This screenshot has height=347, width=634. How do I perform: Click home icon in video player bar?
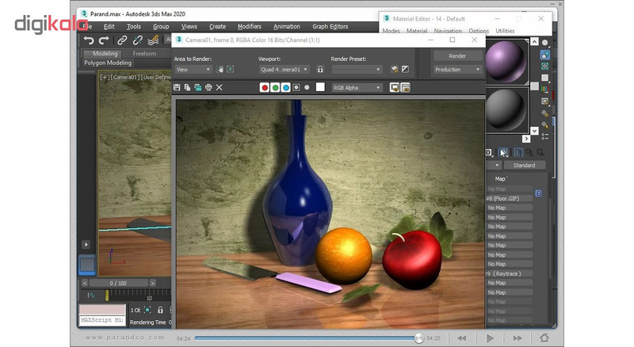click(544, 337)
